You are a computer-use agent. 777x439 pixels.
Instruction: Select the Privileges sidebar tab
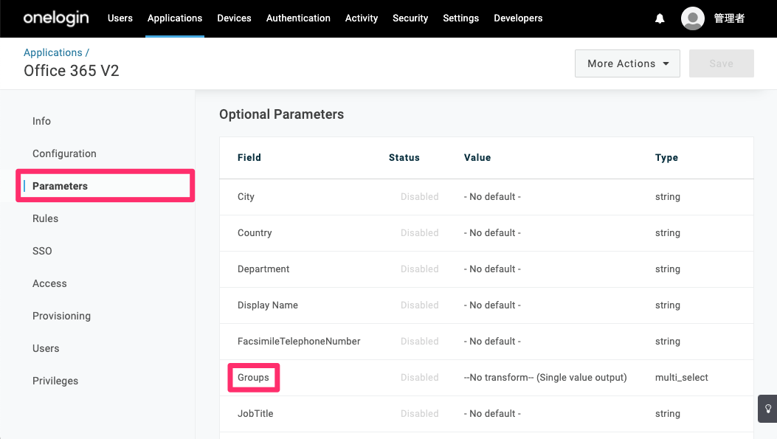pos(55,381)
